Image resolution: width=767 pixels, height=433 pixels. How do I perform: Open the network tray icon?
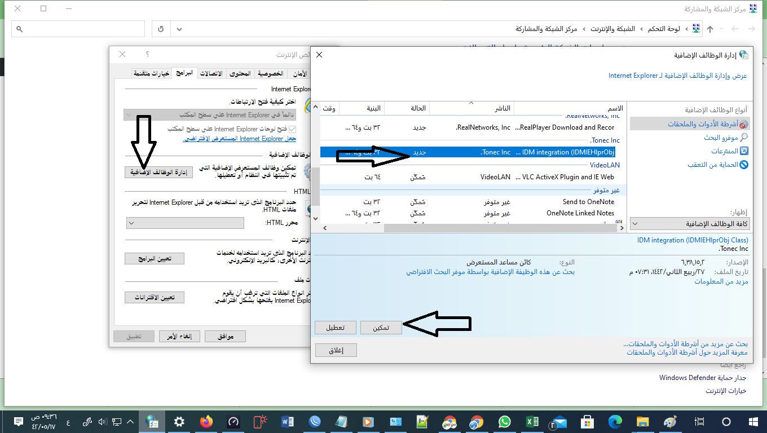click(x=117, y=421)
